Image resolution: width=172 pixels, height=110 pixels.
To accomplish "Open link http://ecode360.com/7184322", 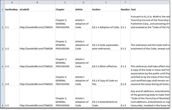I will pyautogui.click(x=36, y=84).
